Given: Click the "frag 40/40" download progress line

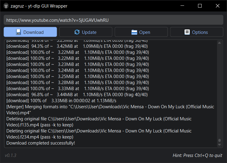Looking at the screenshot, I should click(77, 95).
